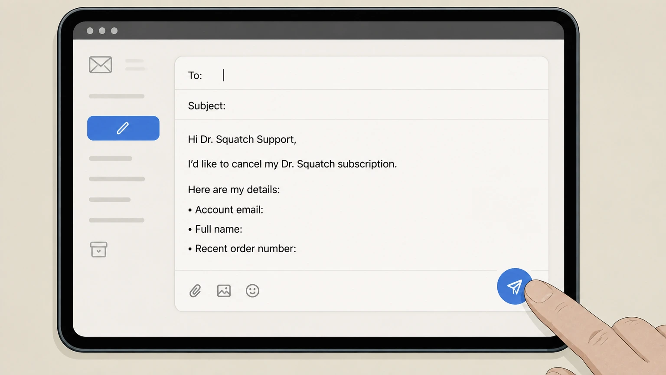This screenshot has height=375, width=666.
Task: Click into the Subject: field
Action: (362, 105)
